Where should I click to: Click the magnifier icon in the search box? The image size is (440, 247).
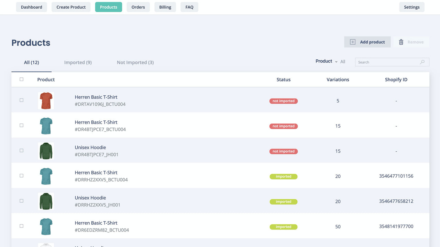click(x=422, y=62)
